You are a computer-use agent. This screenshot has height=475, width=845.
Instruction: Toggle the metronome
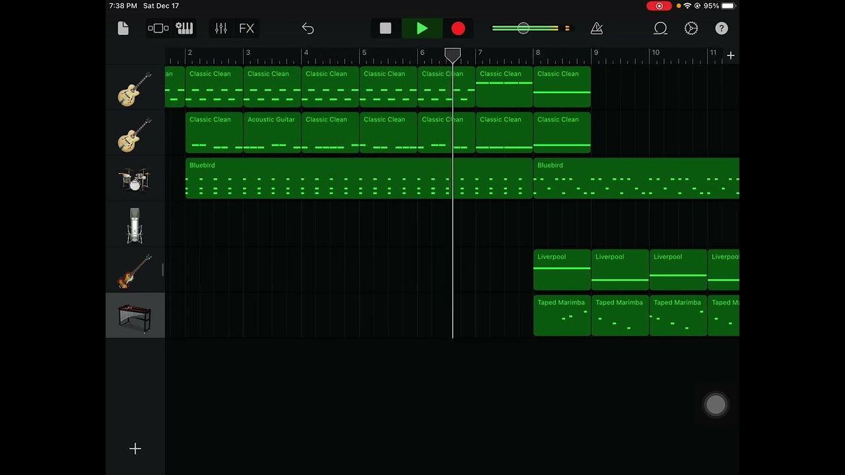(596, 28)
